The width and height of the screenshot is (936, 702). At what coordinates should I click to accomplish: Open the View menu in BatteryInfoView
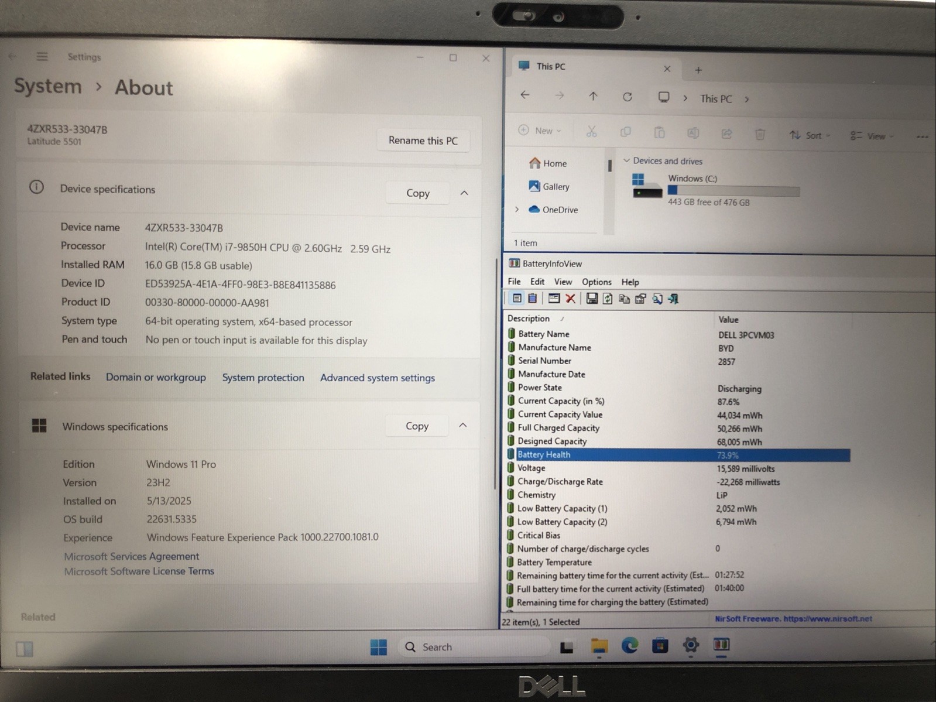pyautogui.click(x=563, y=282)
